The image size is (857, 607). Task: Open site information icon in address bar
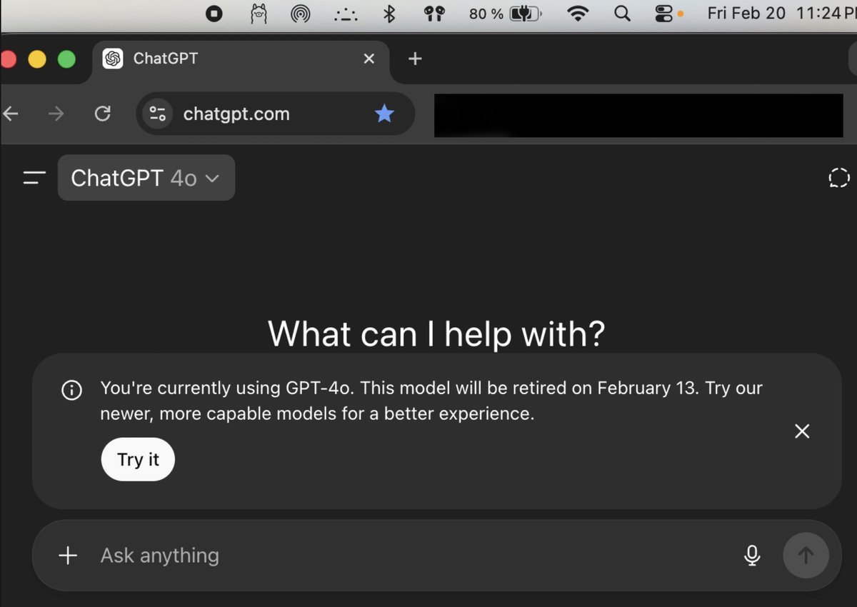tap(157, 114)
